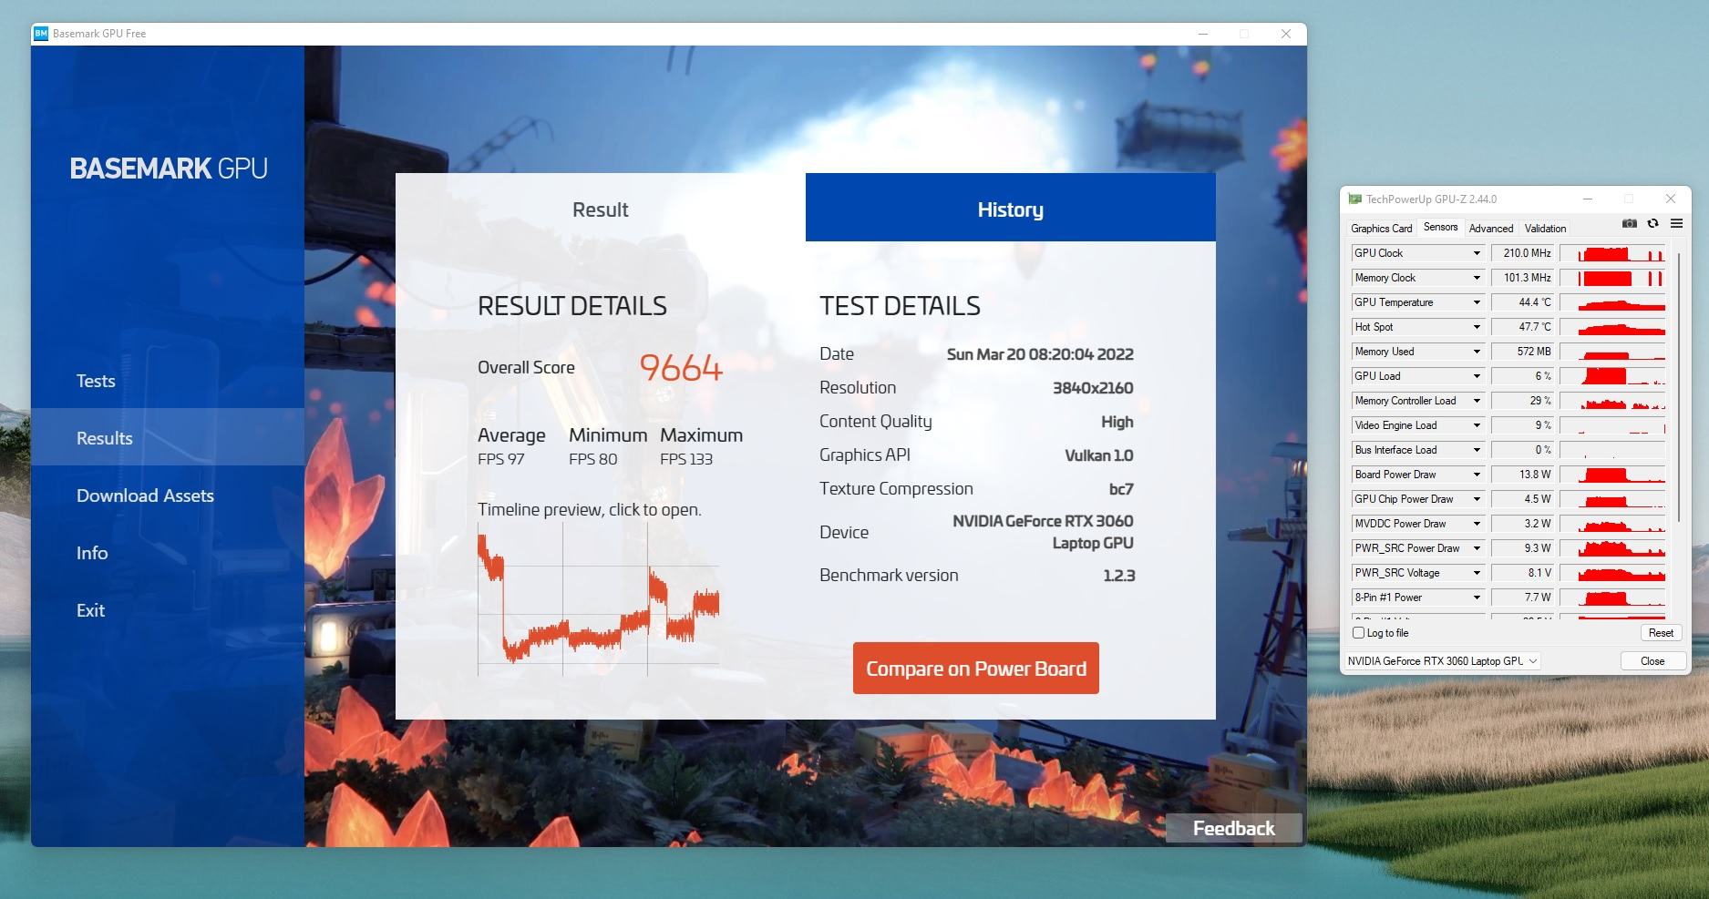Open the GPU selector combo box in GPU-Z
The width and height of the screenshot is (1709, 899).
coord(1443,661)
